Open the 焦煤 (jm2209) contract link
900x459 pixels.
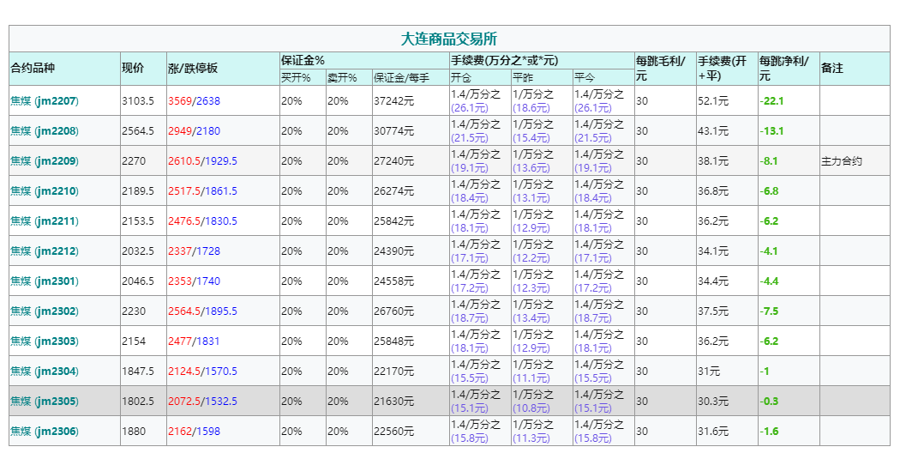pos(45,160)
